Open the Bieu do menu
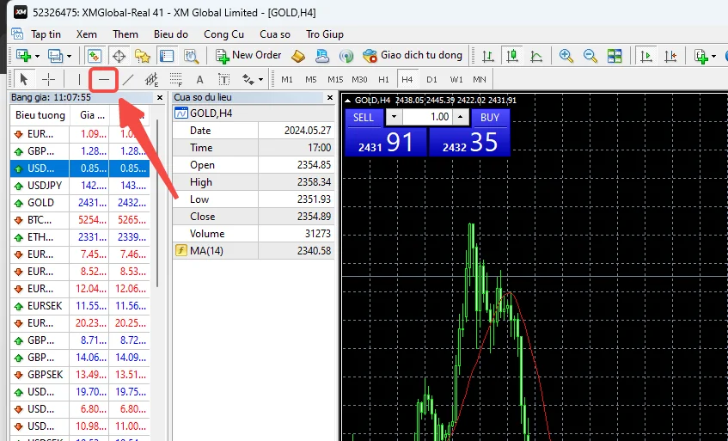The image size is (728, 441). point(171,34)
